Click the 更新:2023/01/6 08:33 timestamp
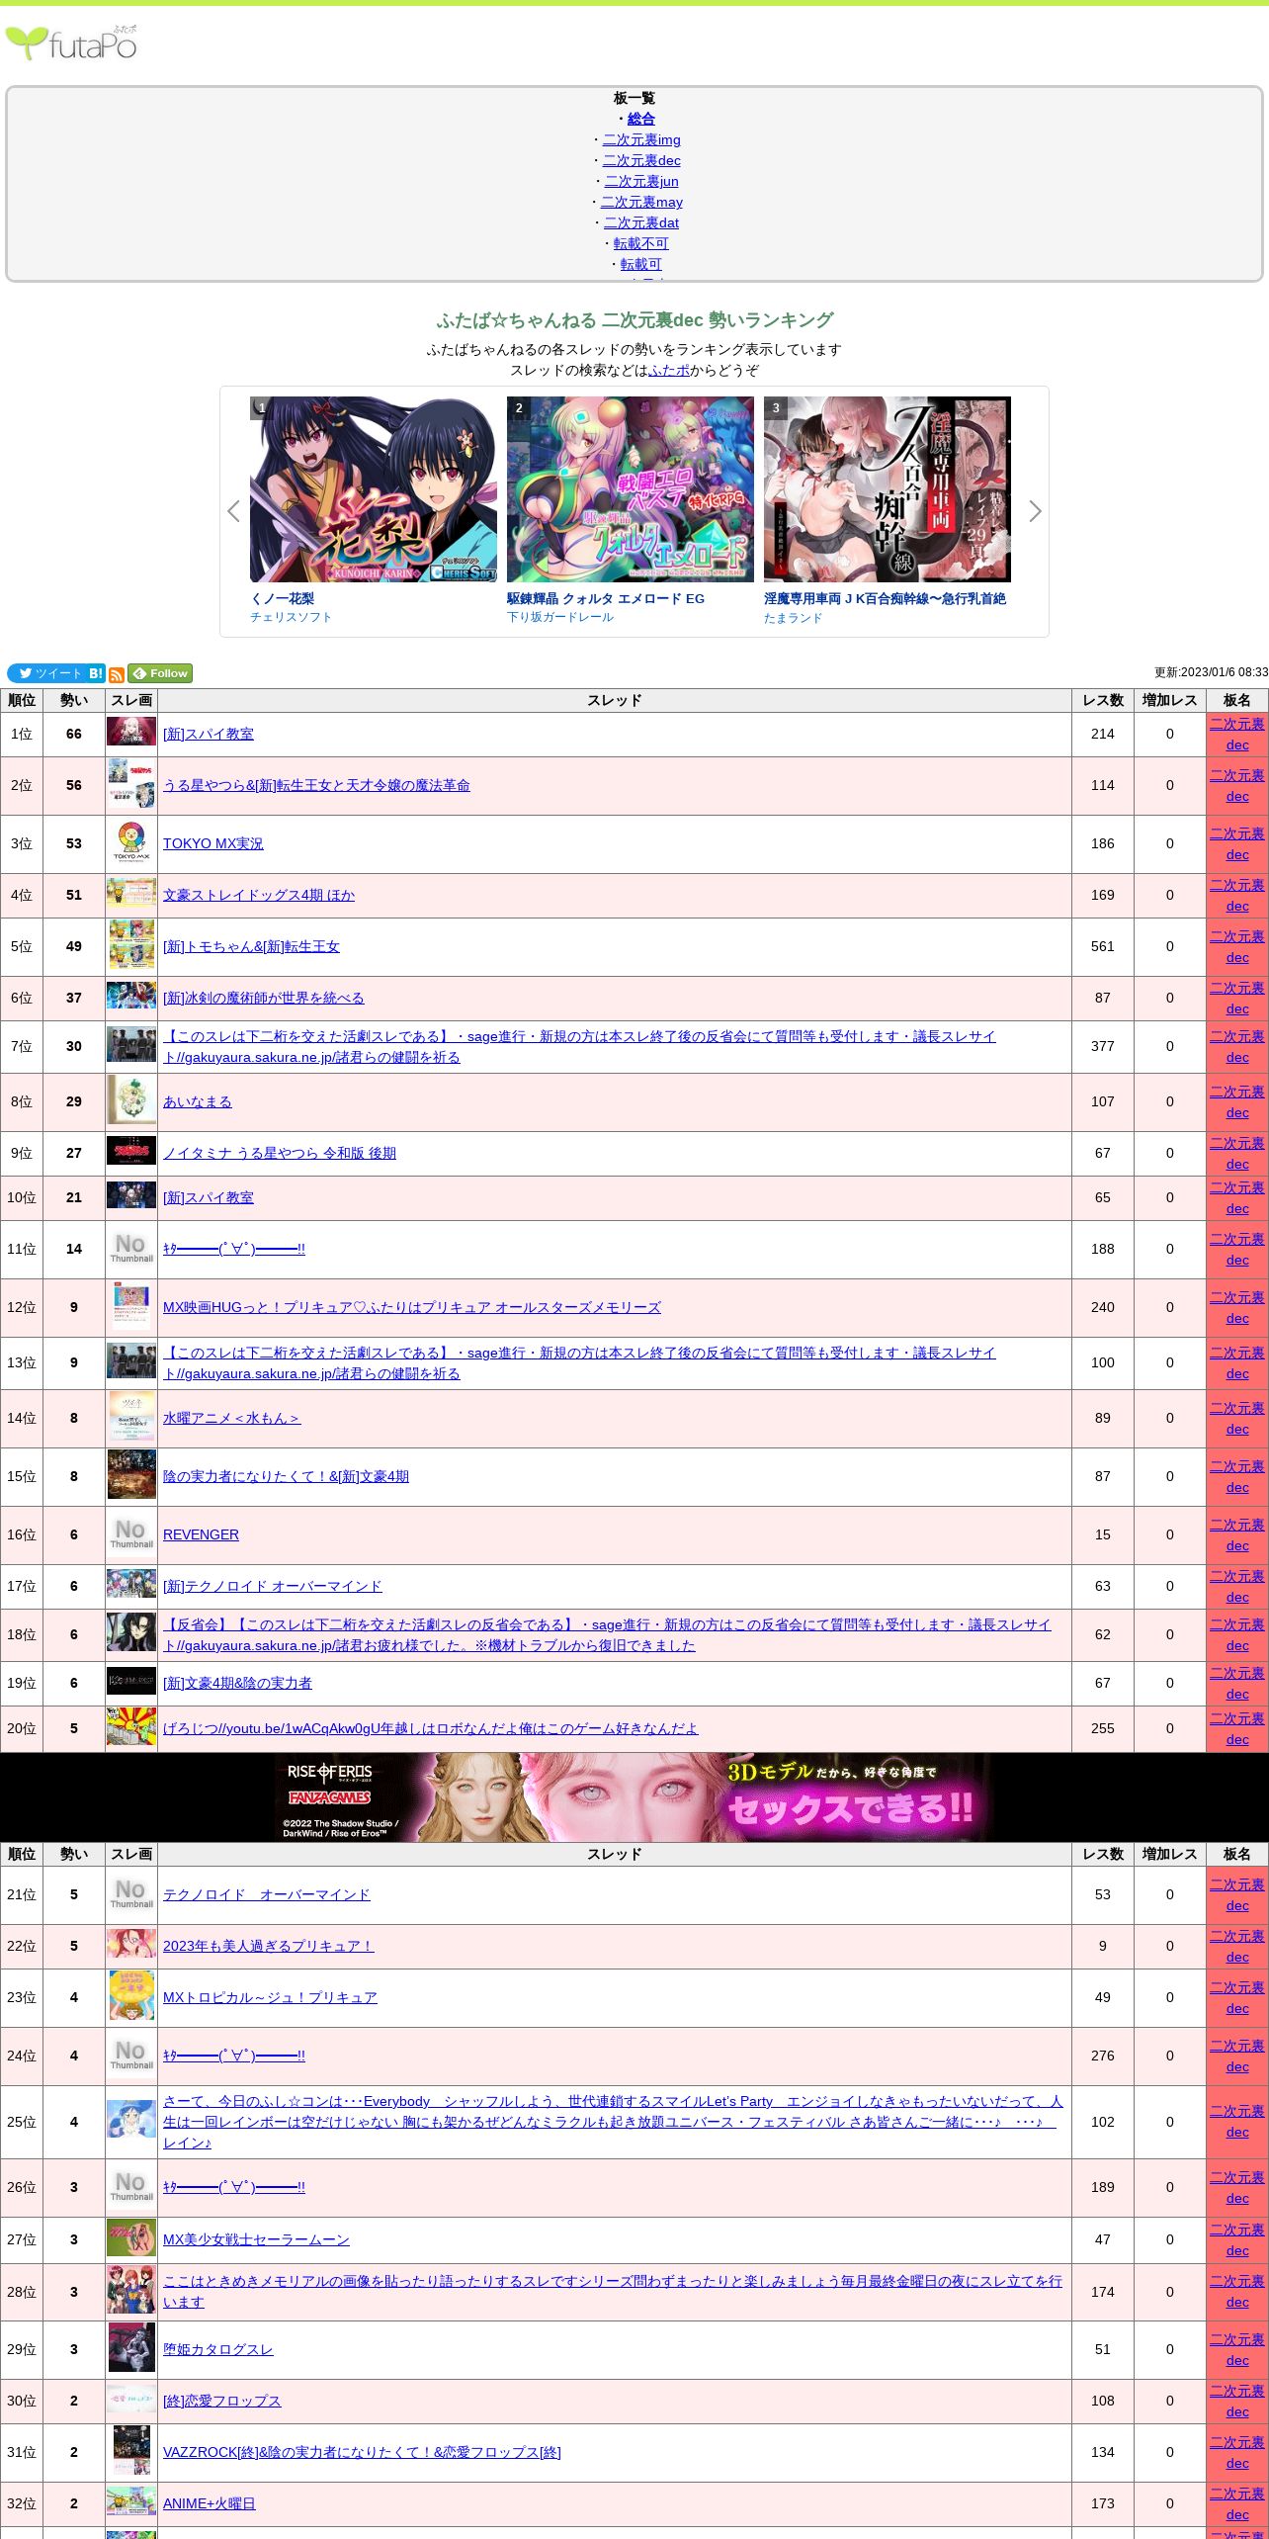 tap(1212, 672)
